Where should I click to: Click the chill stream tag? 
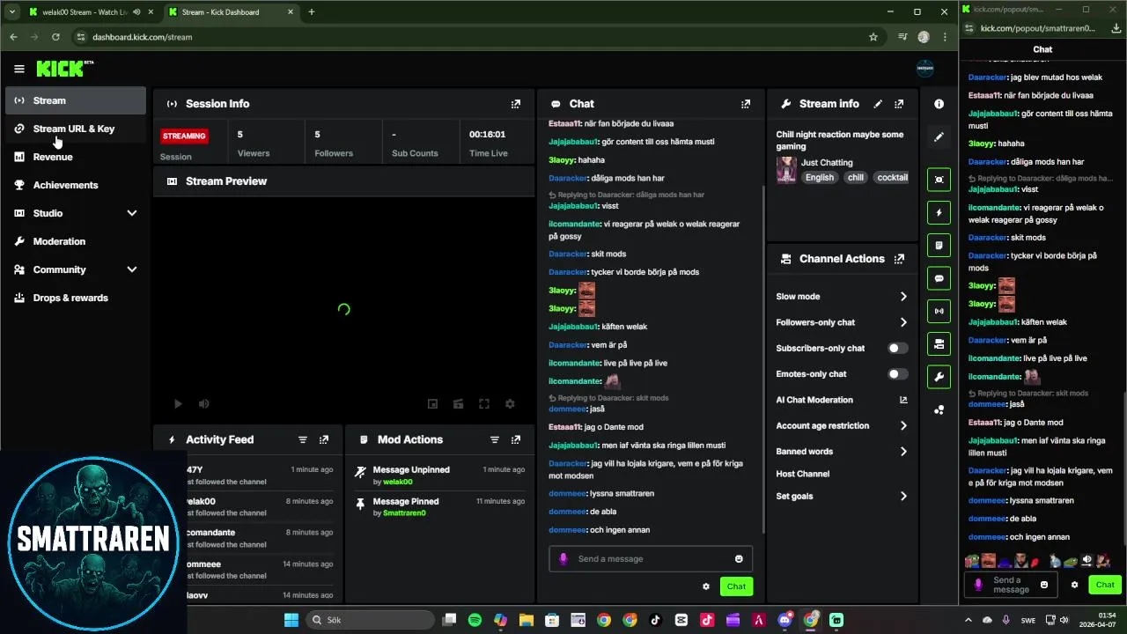click(x=856, y=177)
